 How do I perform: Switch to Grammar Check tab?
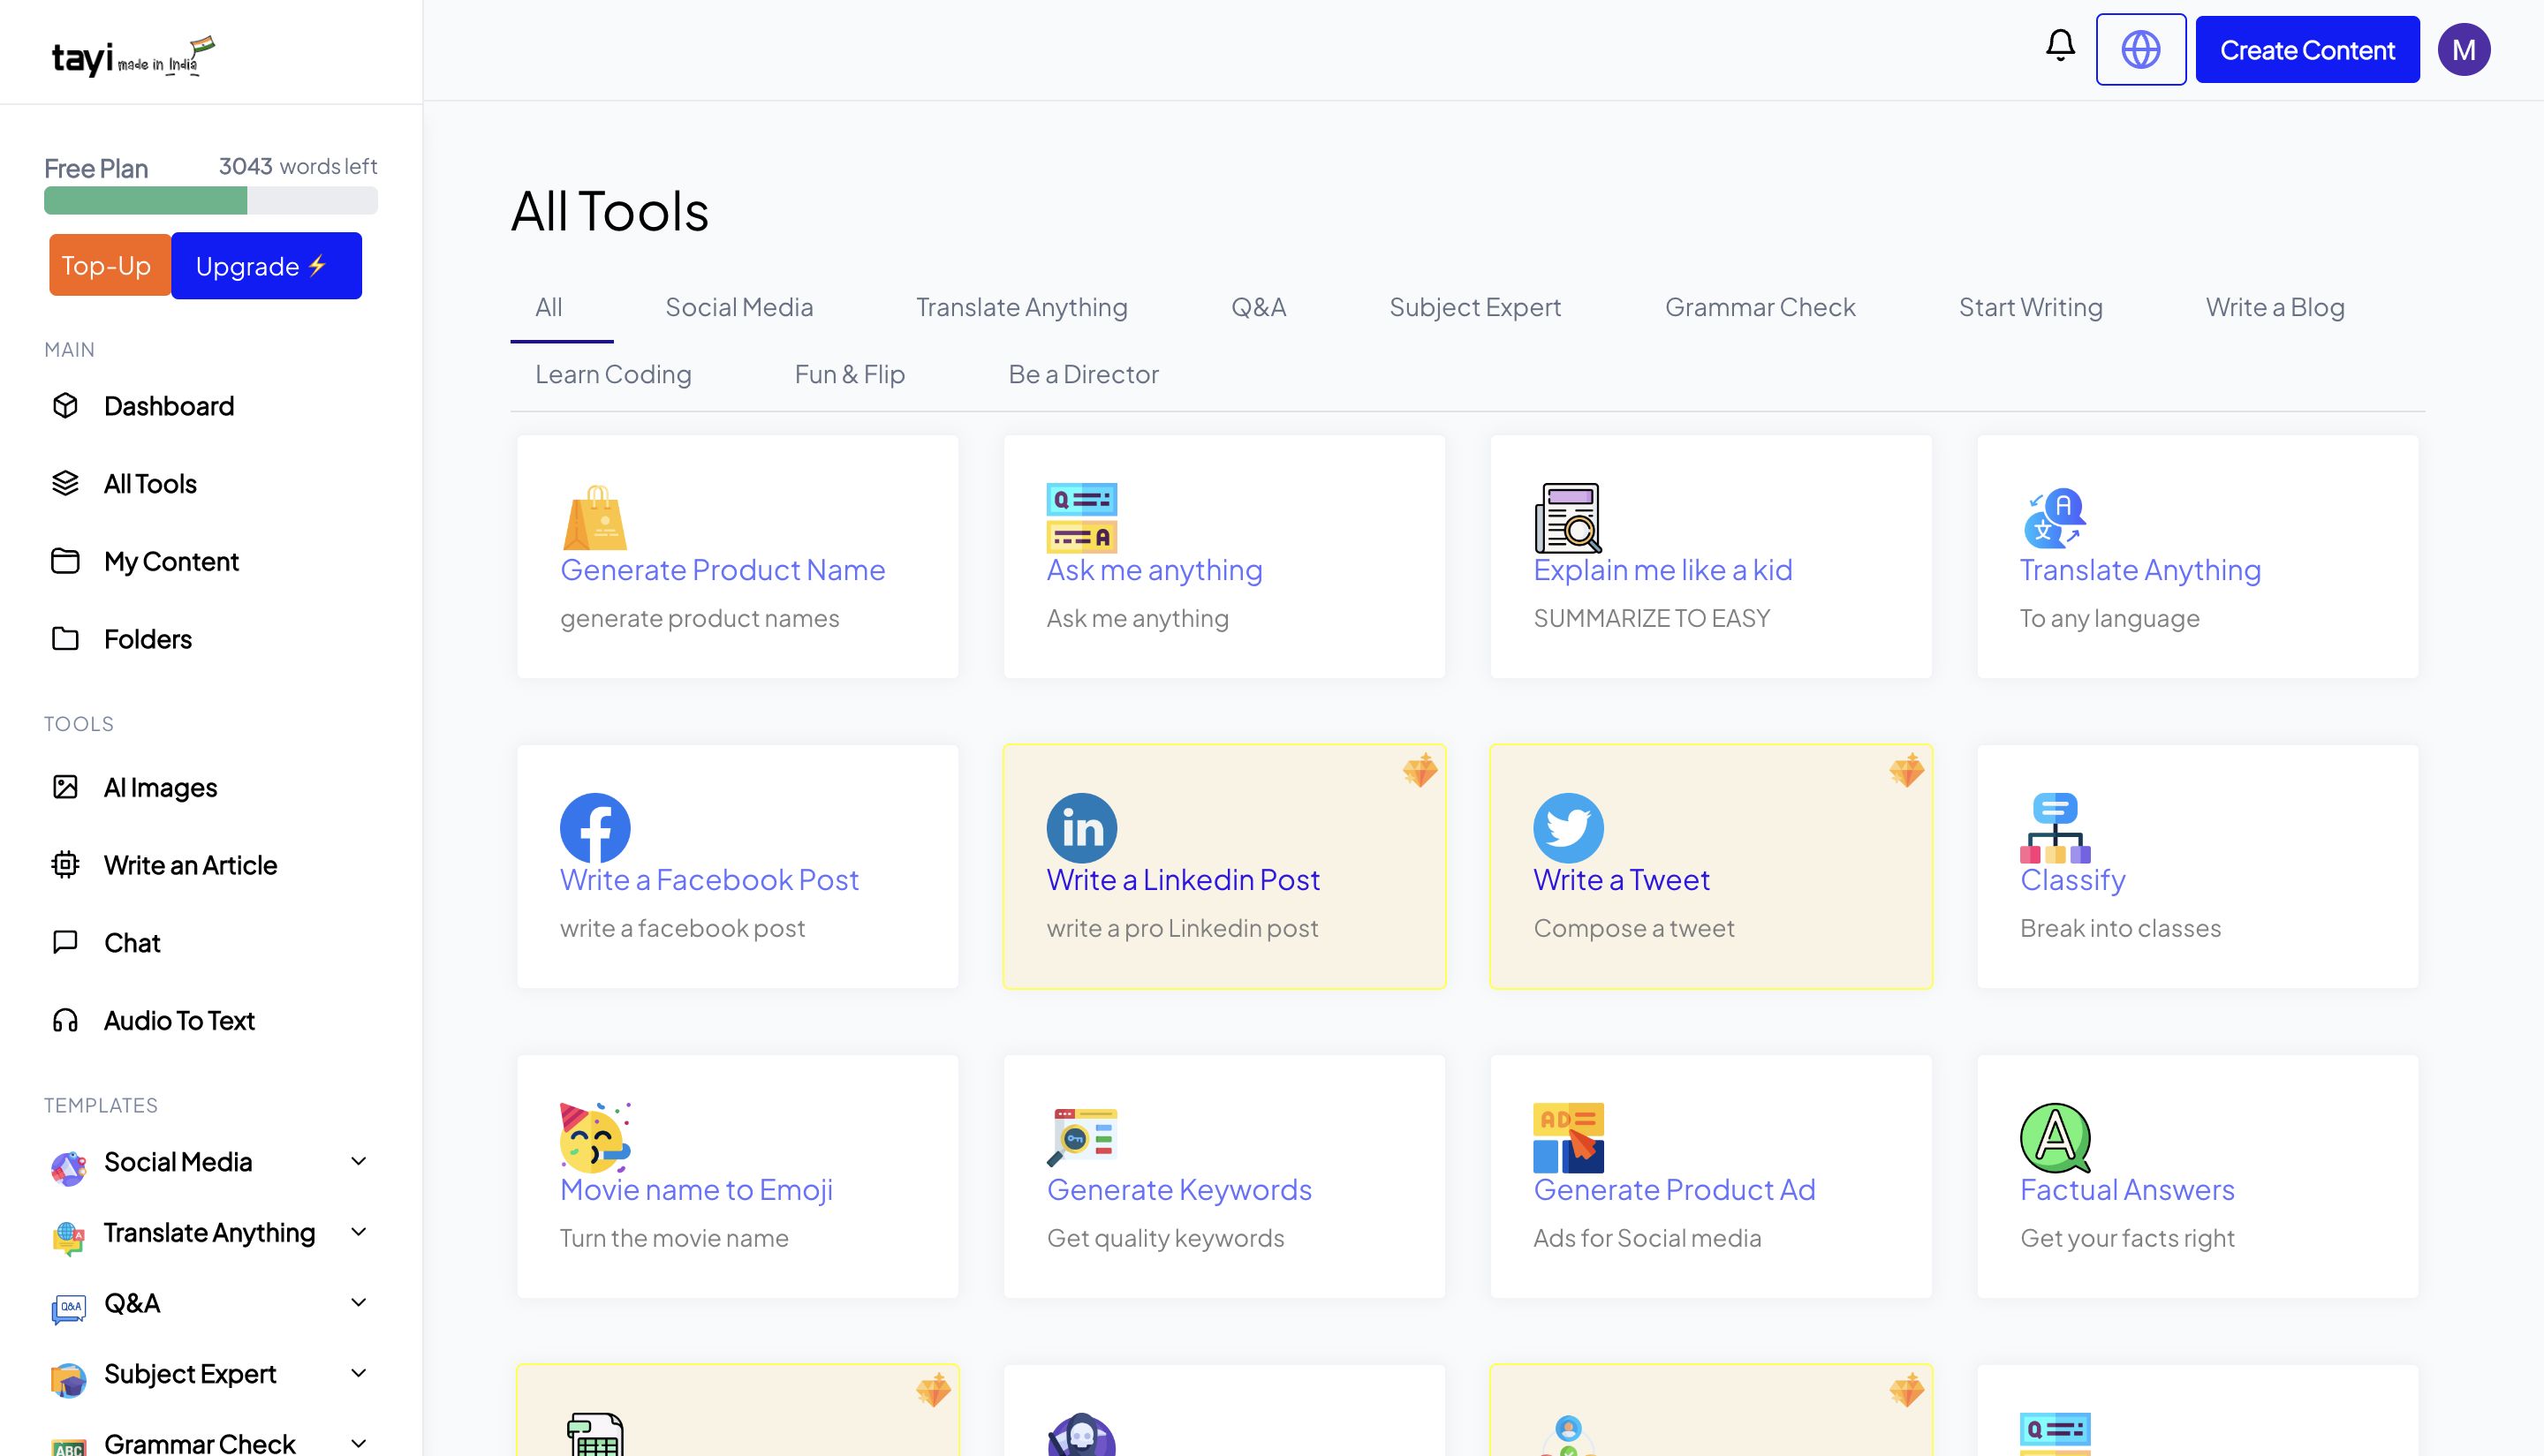coord(1759,307)
